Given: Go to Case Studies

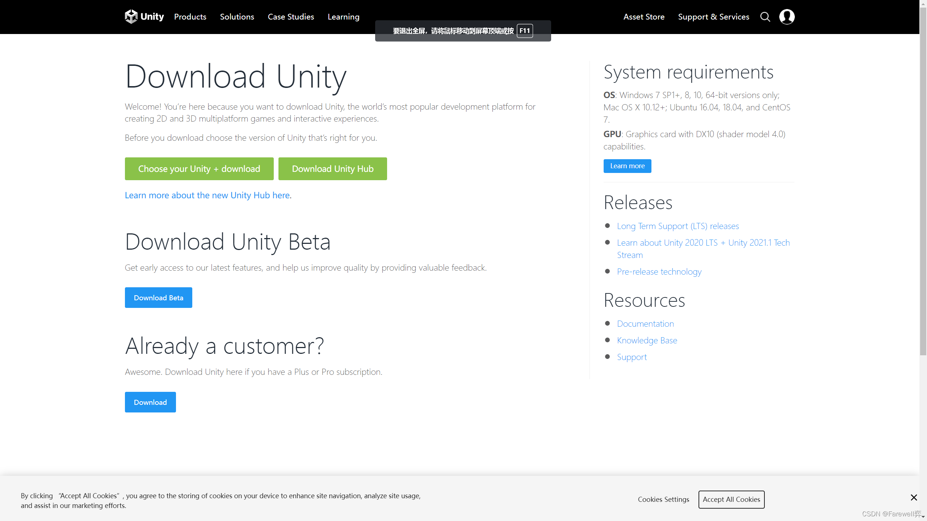Looking at the screenshot, I should pos(291,17).
